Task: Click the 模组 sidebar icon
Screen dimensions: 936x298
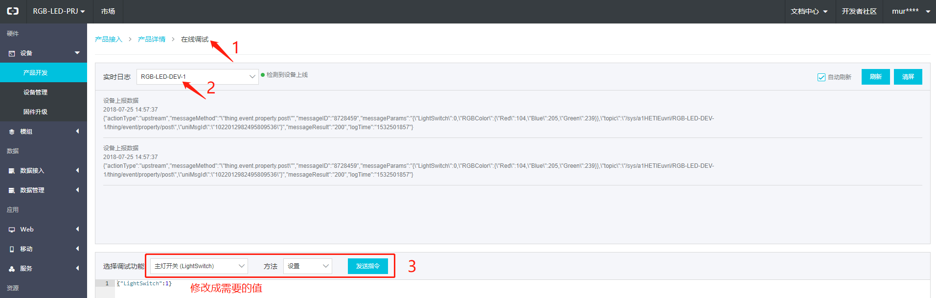Action: click(x=12, y=132)
